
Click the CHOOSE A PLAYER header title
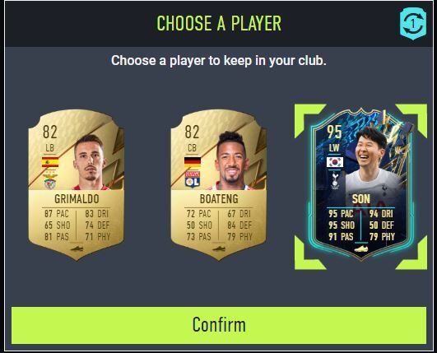[x=219, y=23]
